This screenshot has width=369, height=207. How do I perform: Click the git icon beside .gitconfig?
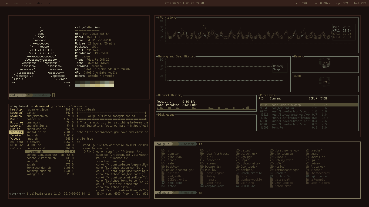272,176
